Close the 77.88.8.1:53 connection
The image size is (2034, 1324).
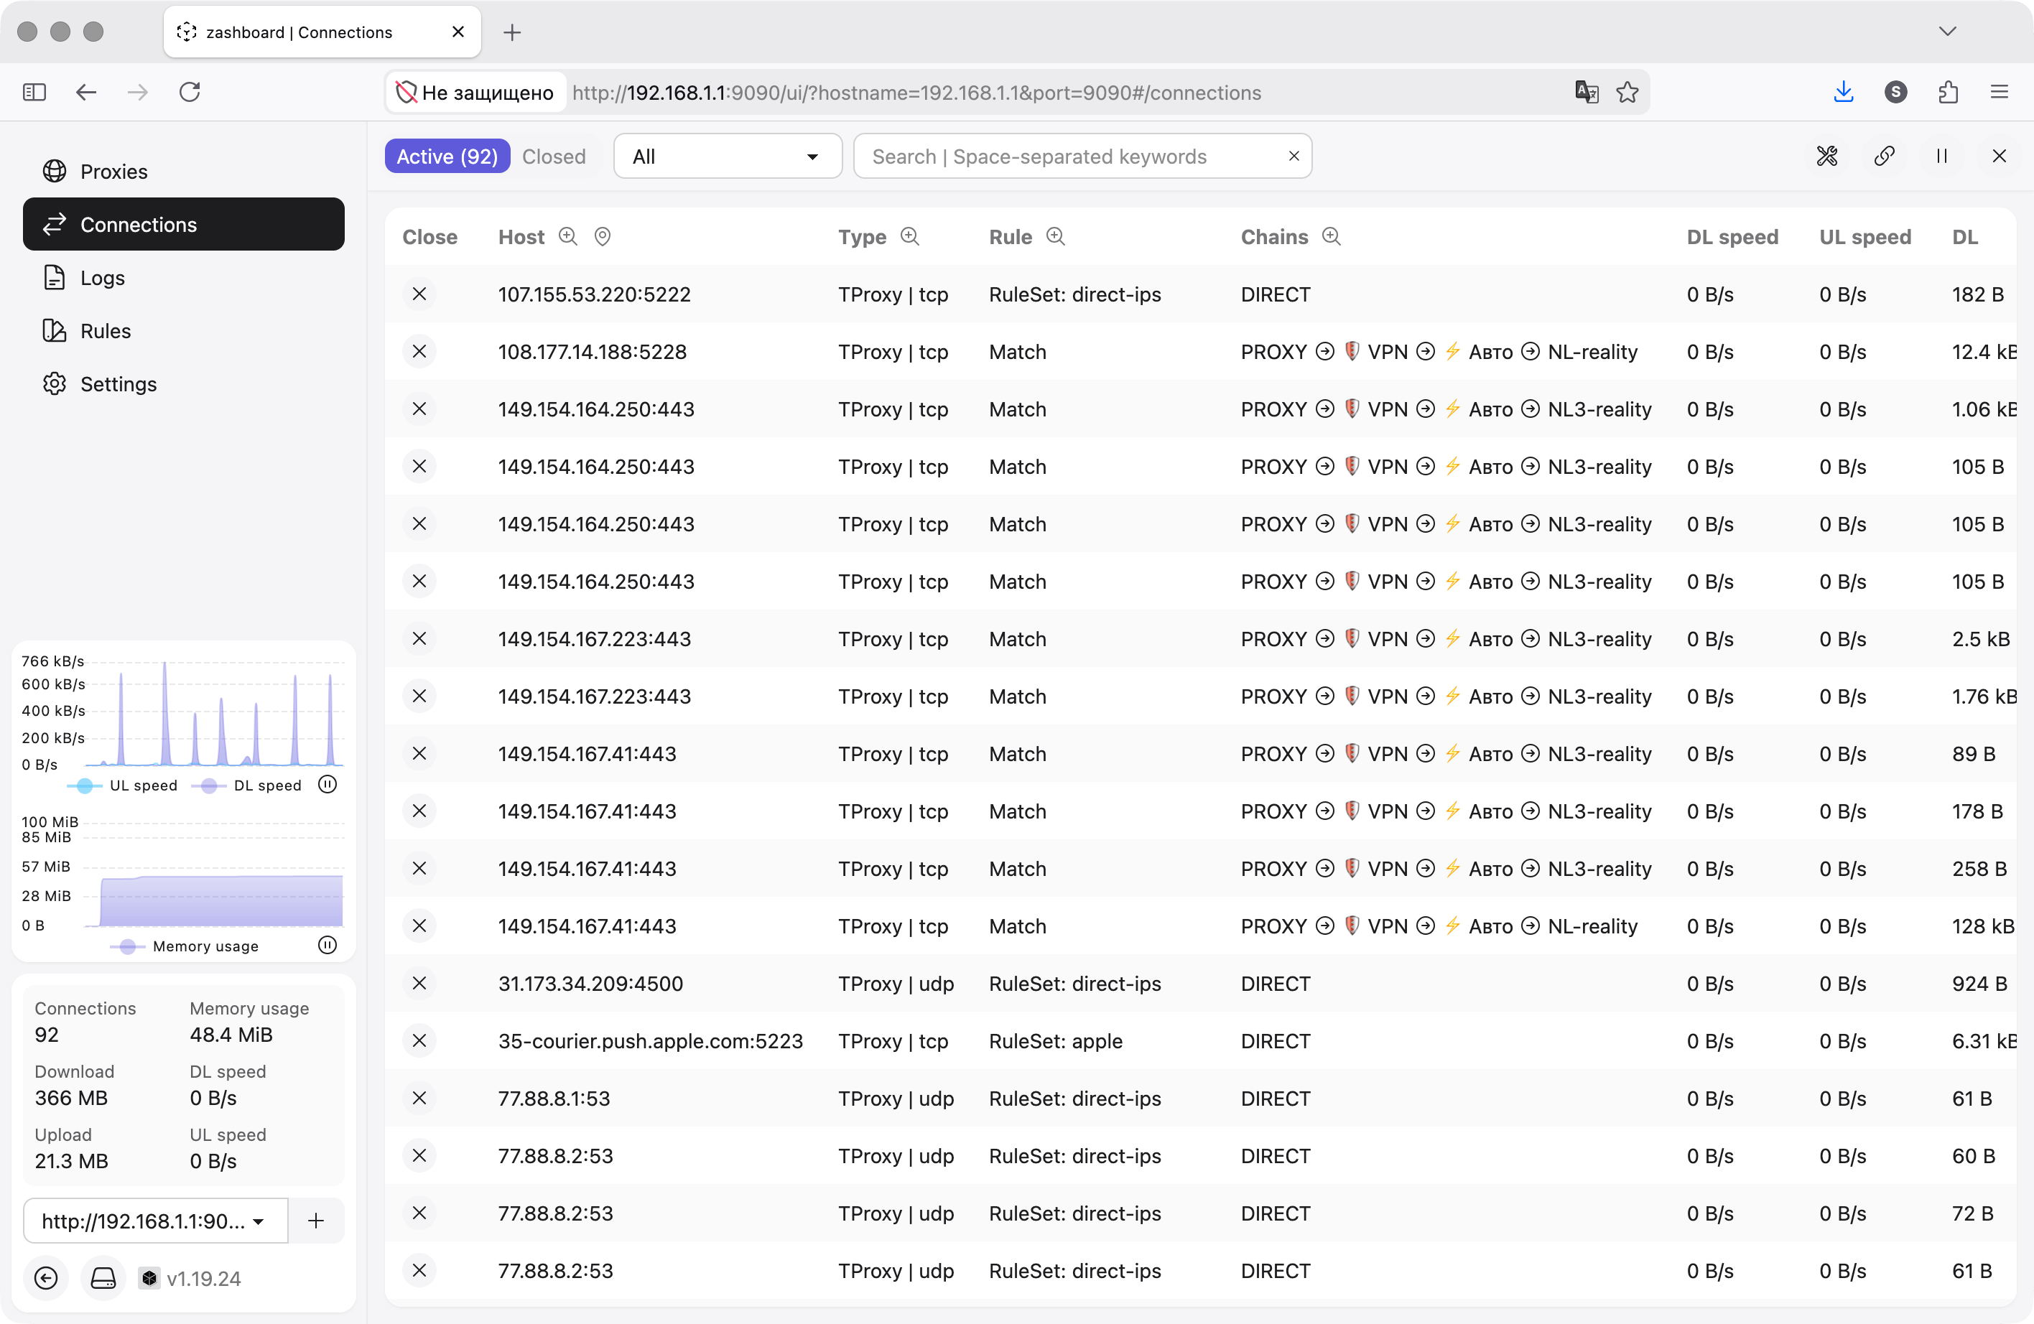click(419, 1098)
